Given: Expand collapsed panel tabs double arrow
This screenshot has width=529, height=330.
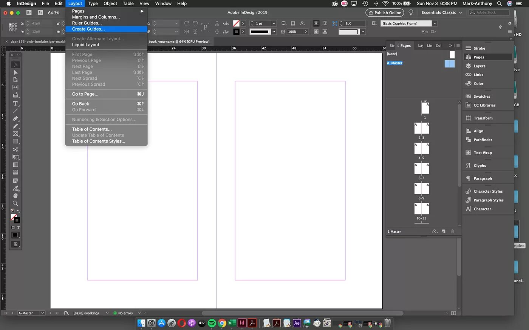Looking at the screenshot, I should click(x=450, y=46).
